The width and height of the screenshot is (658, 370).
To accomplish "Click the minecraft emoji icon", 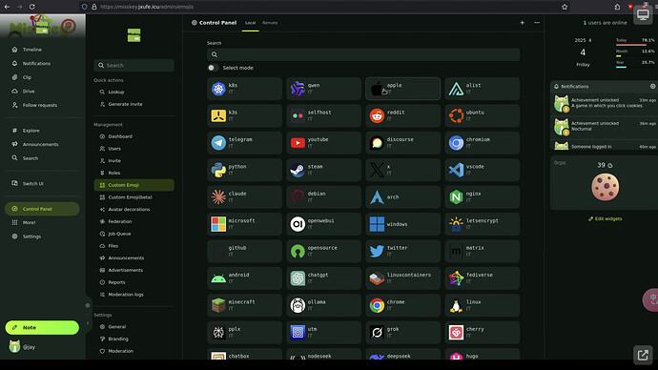I will click(x=218, y=305).
